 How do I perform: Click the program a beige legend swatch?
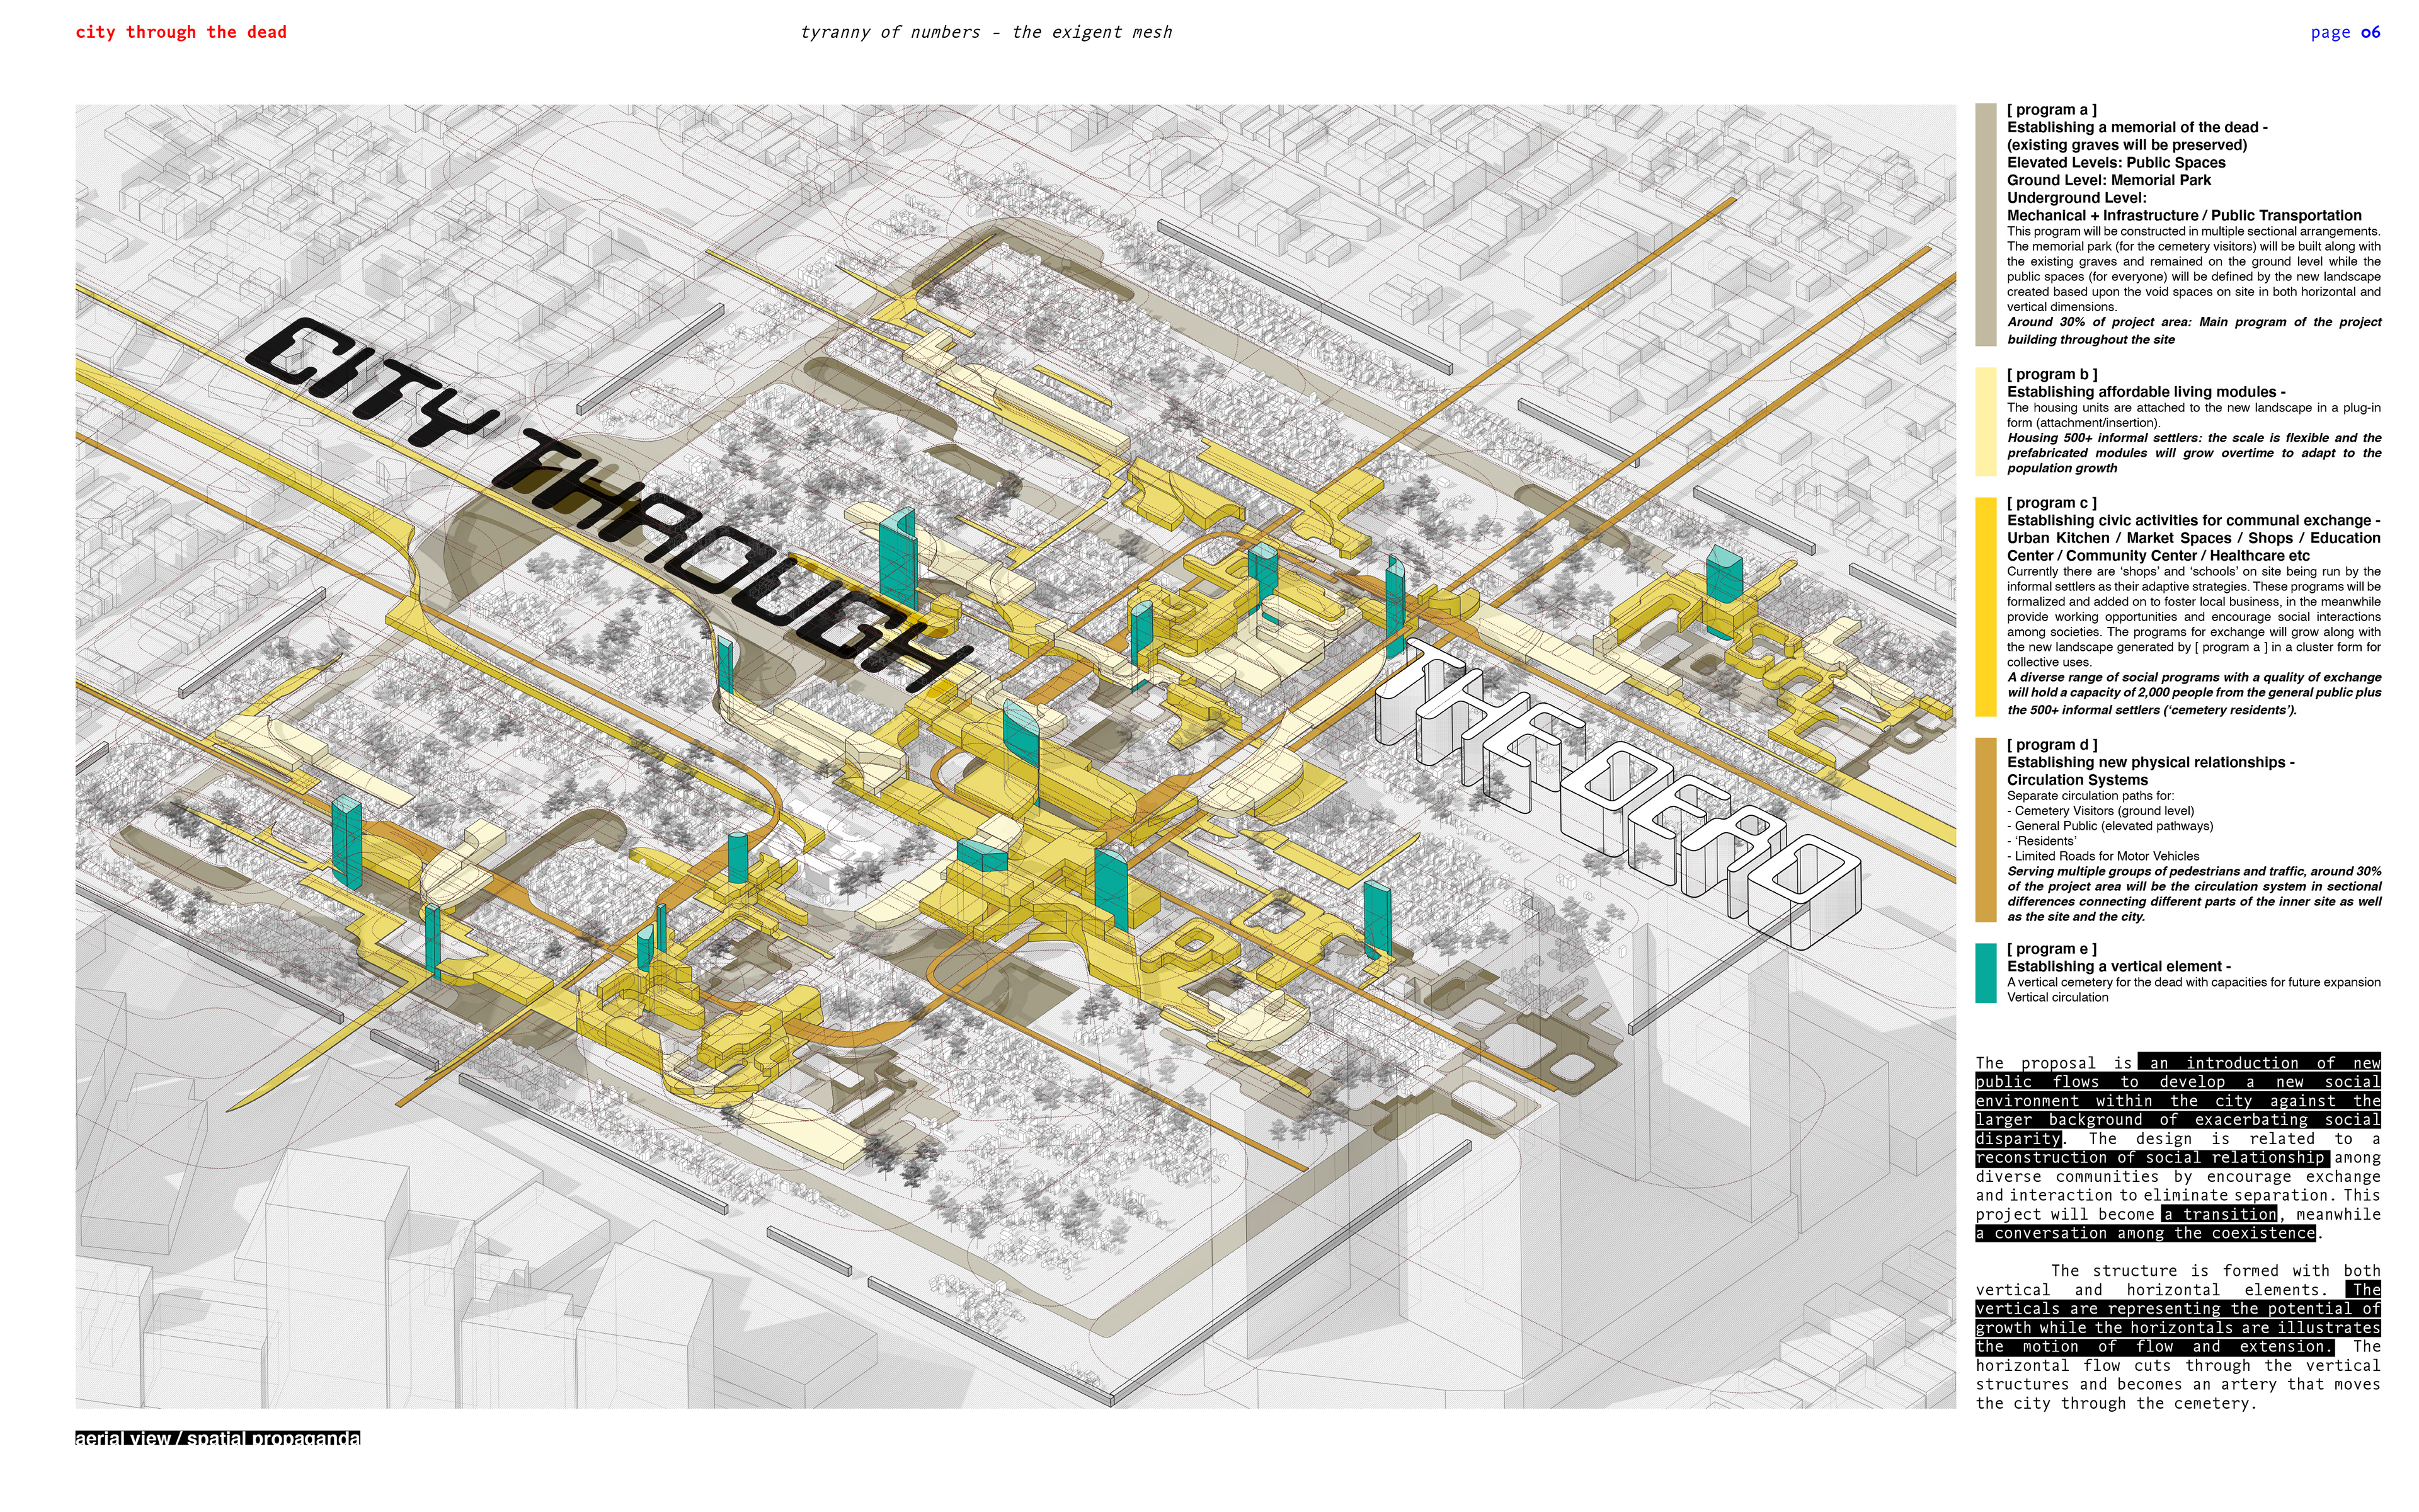[x=1985, y=224]
